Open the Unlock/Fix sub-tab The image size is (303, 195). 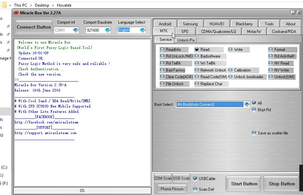[186, 40]
